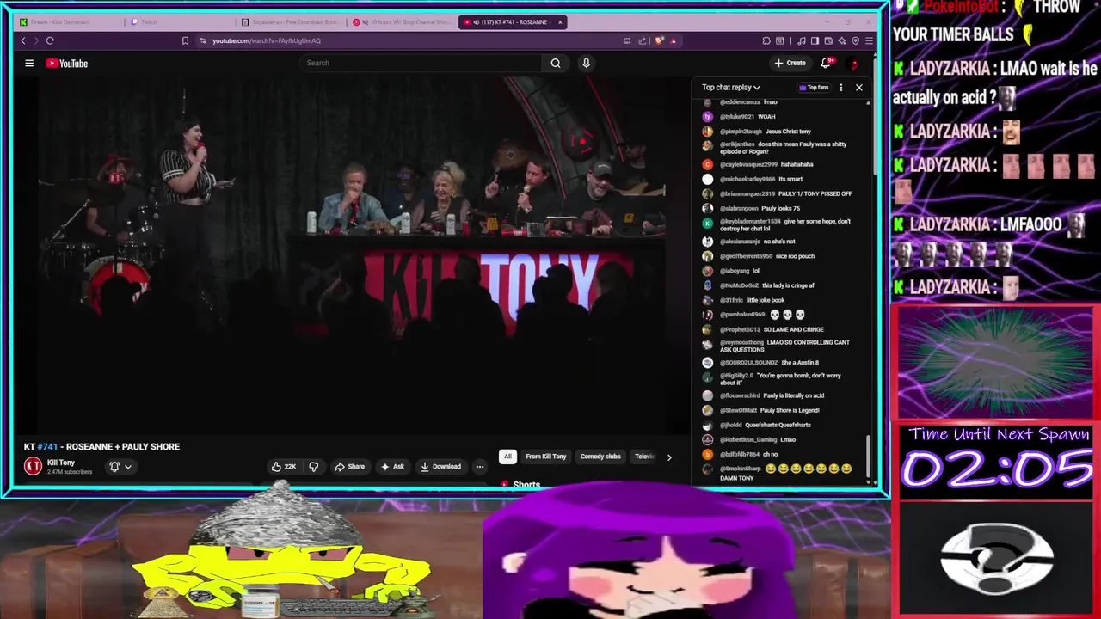Switch to the Kick Dashboard browser tab
The width and height of the screenshot is (1101, 619).
(69, 22)
